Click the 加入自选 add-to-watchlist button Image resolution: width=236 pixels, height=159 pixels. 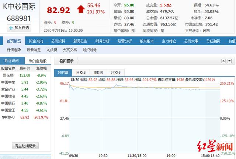[19, 28]
